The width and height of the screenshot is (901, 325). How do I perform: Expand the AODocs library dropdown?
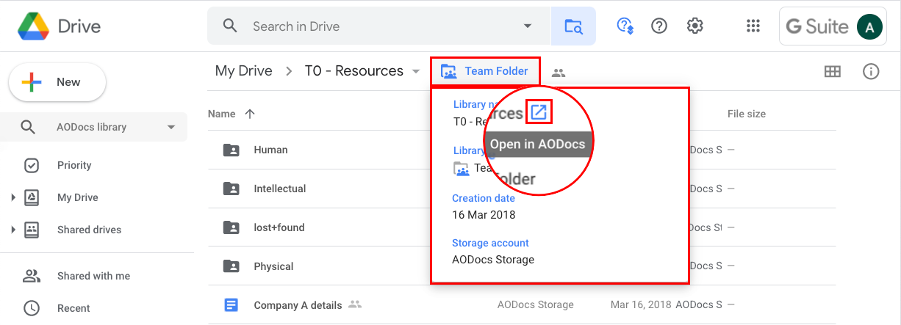pyautogui.click(x=171, y=127)
